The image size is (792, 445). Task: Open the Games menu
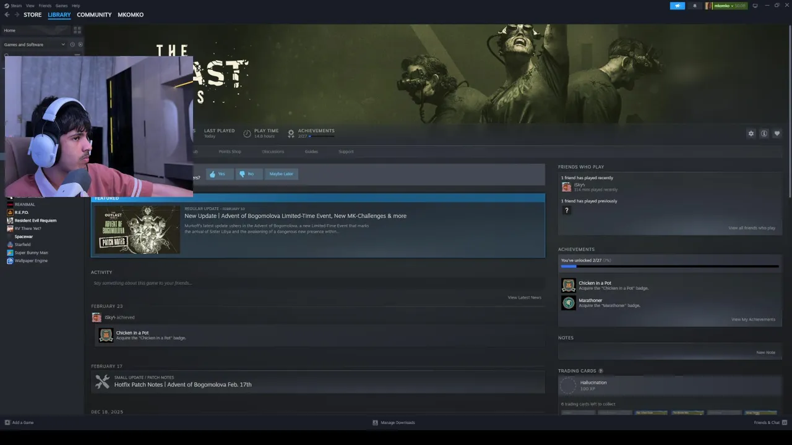tap(61, 6)
